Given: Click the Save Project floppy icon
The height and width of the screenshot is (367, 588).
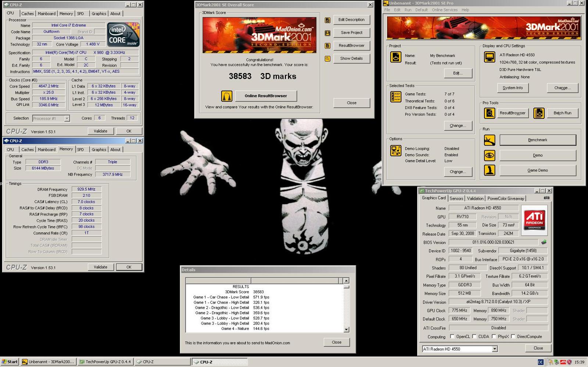Looking at the screenshot, I should [327, 33].
